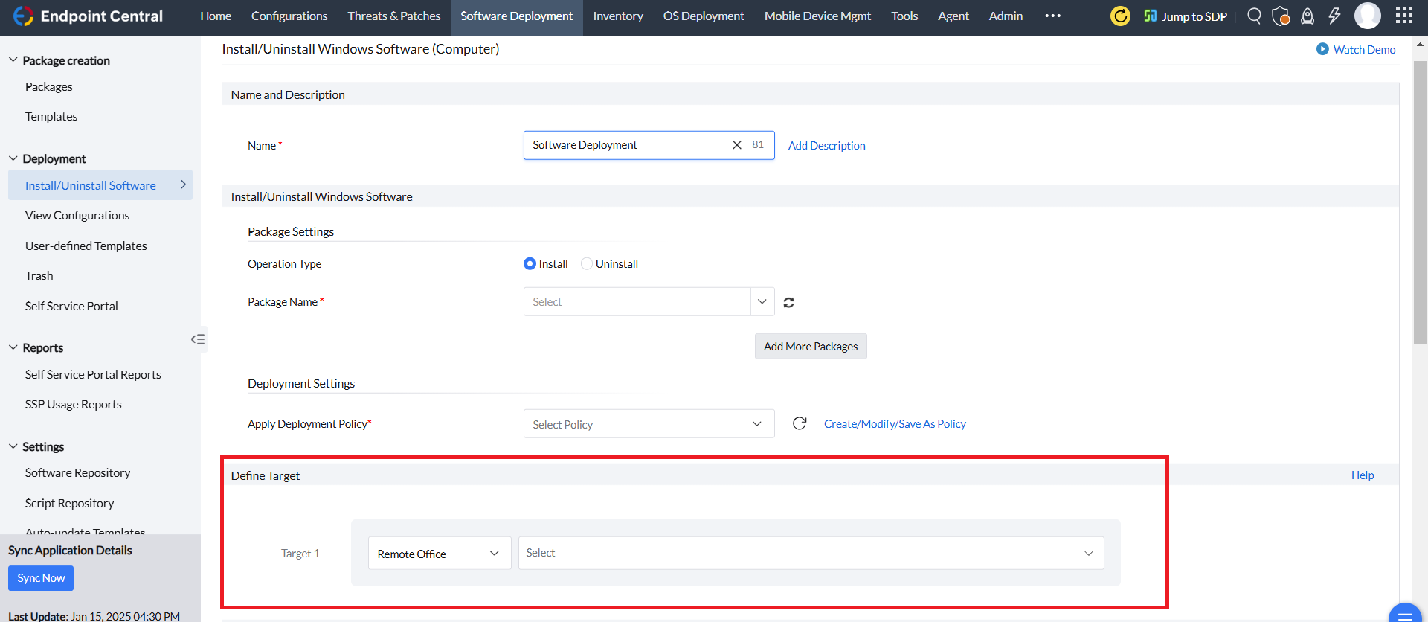Viewport: 1428px width, 622px height.
Task: Collapse the Reports sidebar section
Action: (x=13, y=347)
